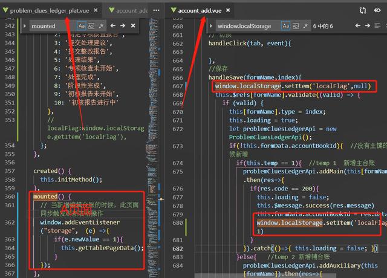Click 'if(res.code == 200){' on line 676
Screen dimensions: 387x278
click(x=284, y=189)
